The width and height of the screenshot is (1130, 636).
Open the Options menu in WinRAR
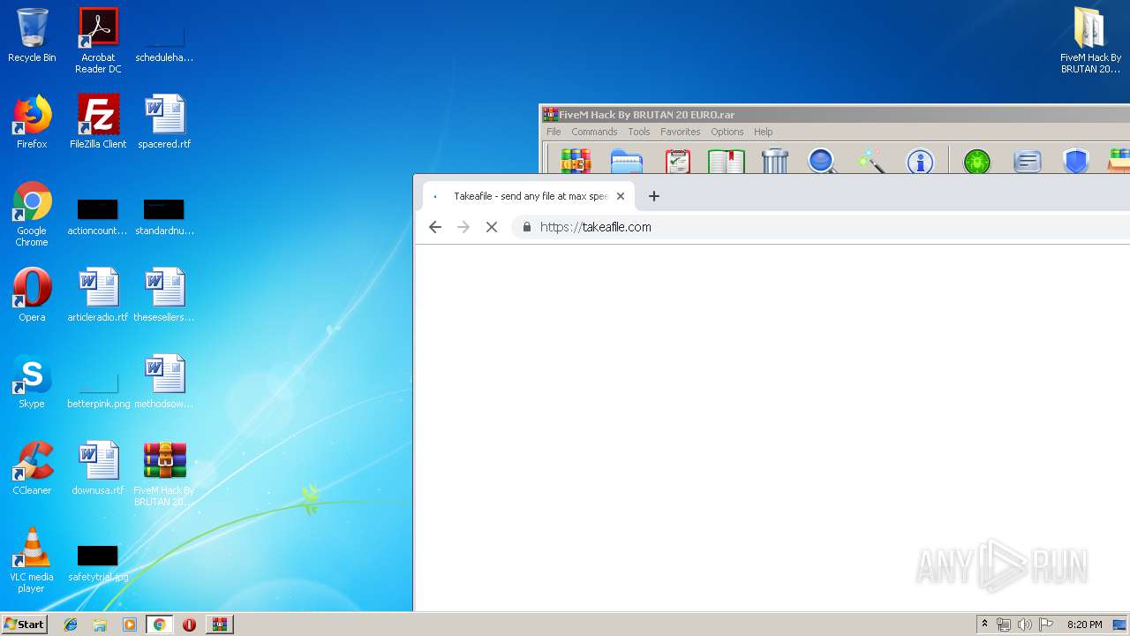[x=727, y=132]
